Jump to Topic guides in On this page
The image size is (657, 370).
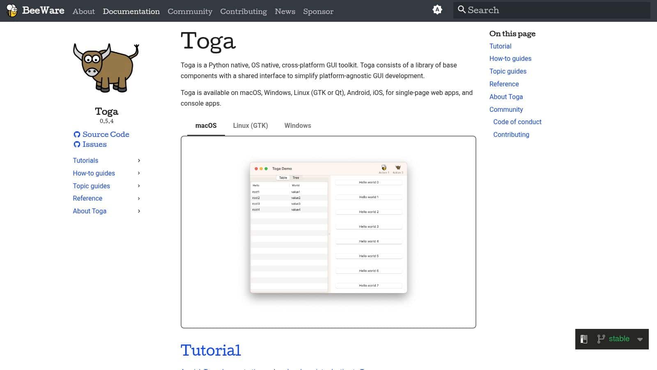508,72
